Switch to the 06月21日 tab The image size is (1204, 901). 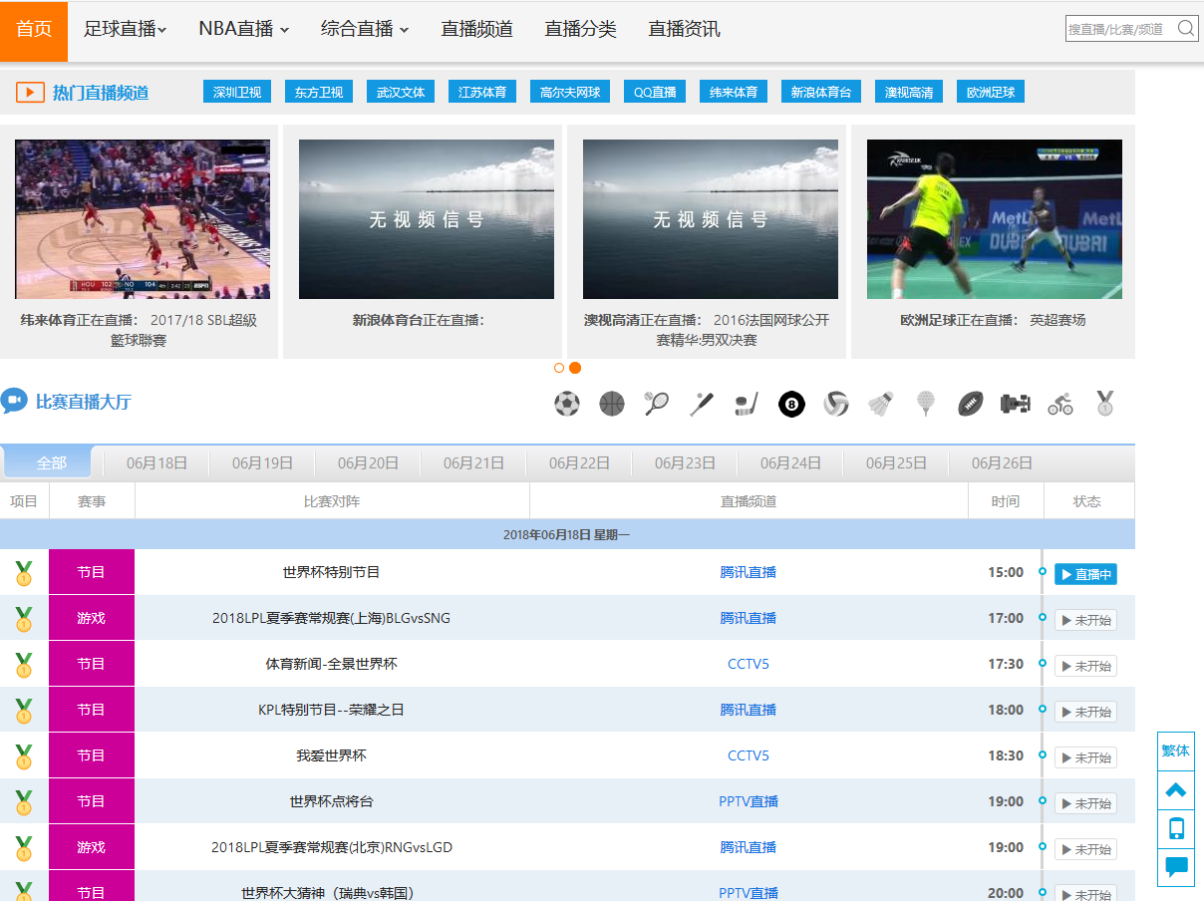click(474, 462)
